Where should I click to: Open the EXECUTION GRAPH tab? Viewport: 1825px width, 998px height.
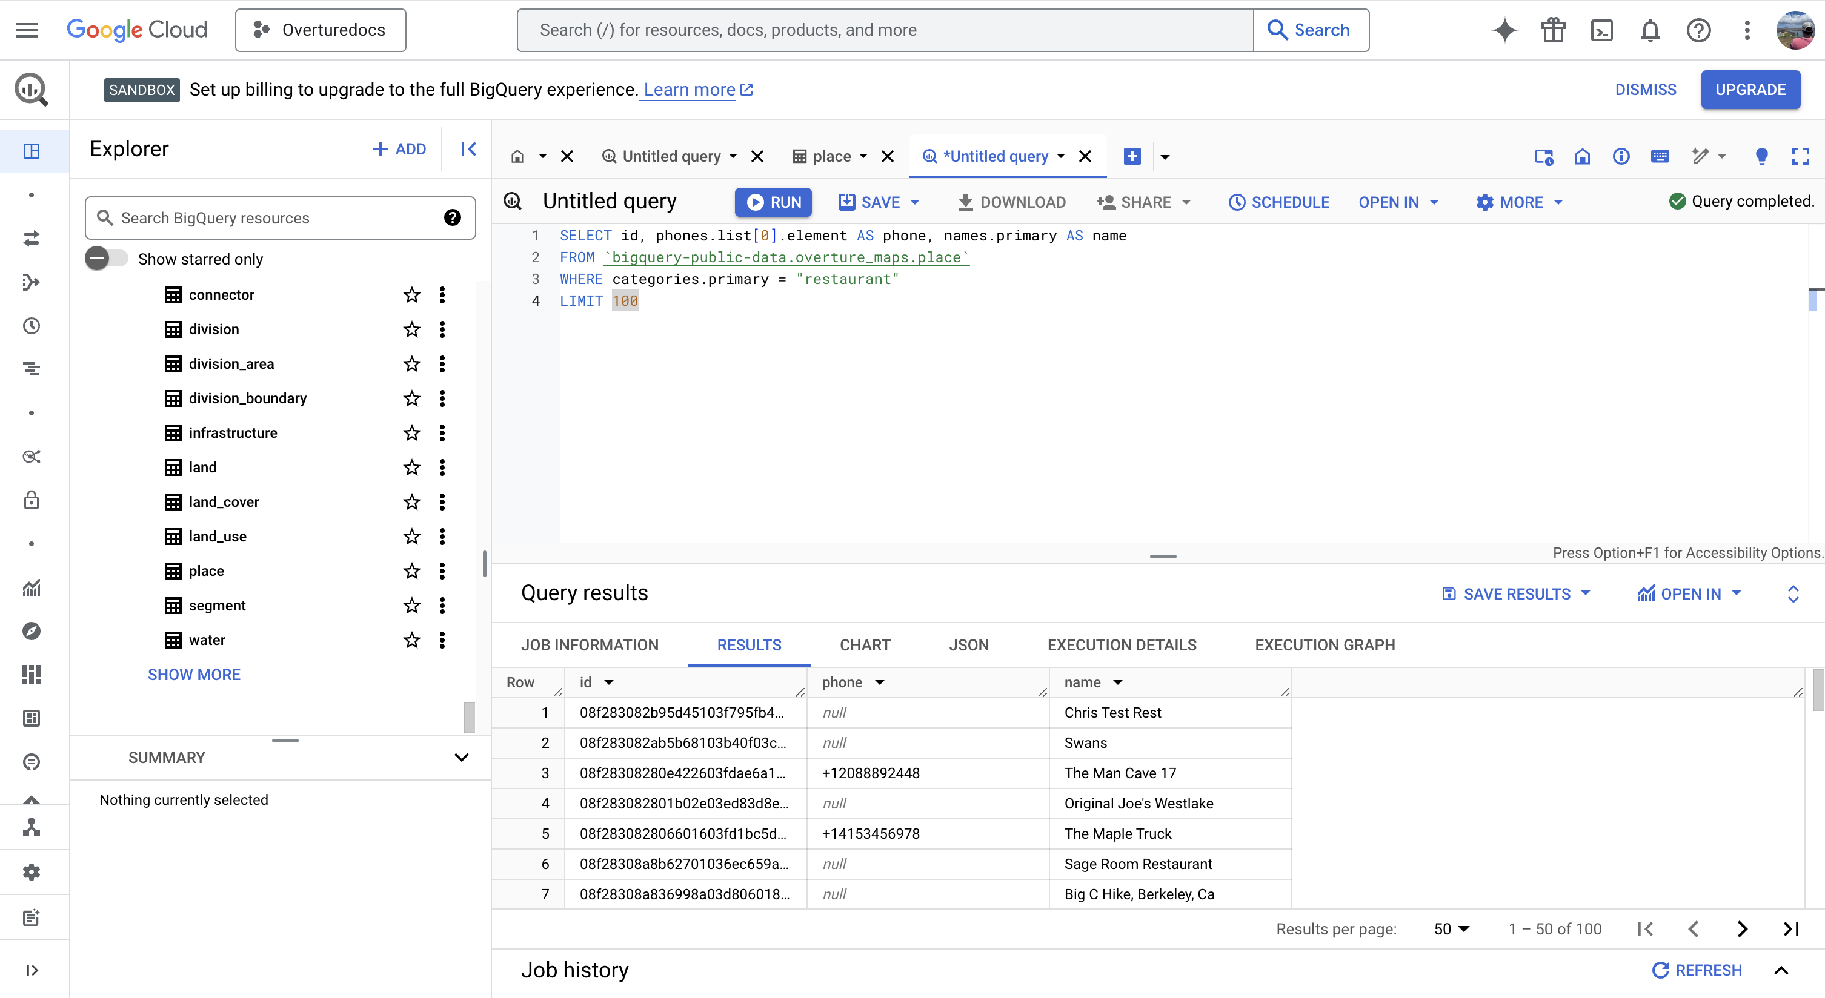1325,644
